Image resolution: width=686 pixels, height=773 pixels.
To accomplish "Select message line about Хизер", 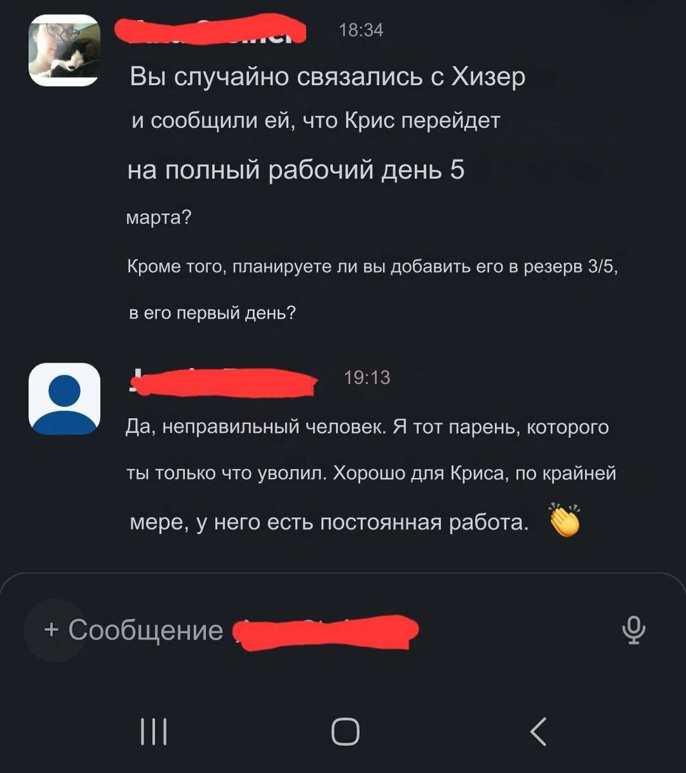I will (328, 77).
